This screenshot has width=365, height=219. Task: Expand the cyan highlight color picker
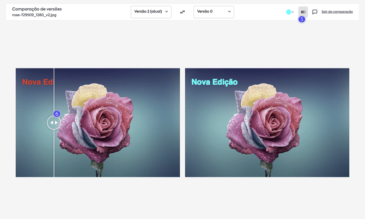(x=290, y=12)
